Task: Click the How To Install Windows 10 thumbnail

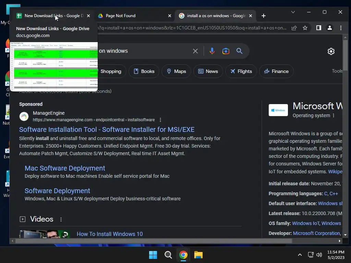Action: pyautogui.click(x=45, y=234)
